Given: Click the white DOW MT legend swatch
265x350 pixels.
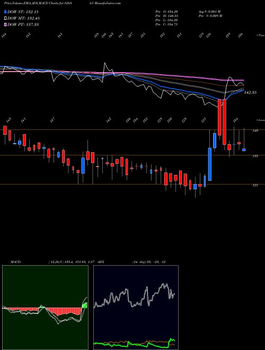Looking at the screenshot, I should [5, 18].
